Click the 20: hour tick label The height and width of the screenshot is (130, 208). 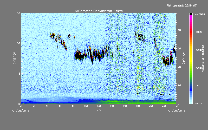(x=151, y=106)
